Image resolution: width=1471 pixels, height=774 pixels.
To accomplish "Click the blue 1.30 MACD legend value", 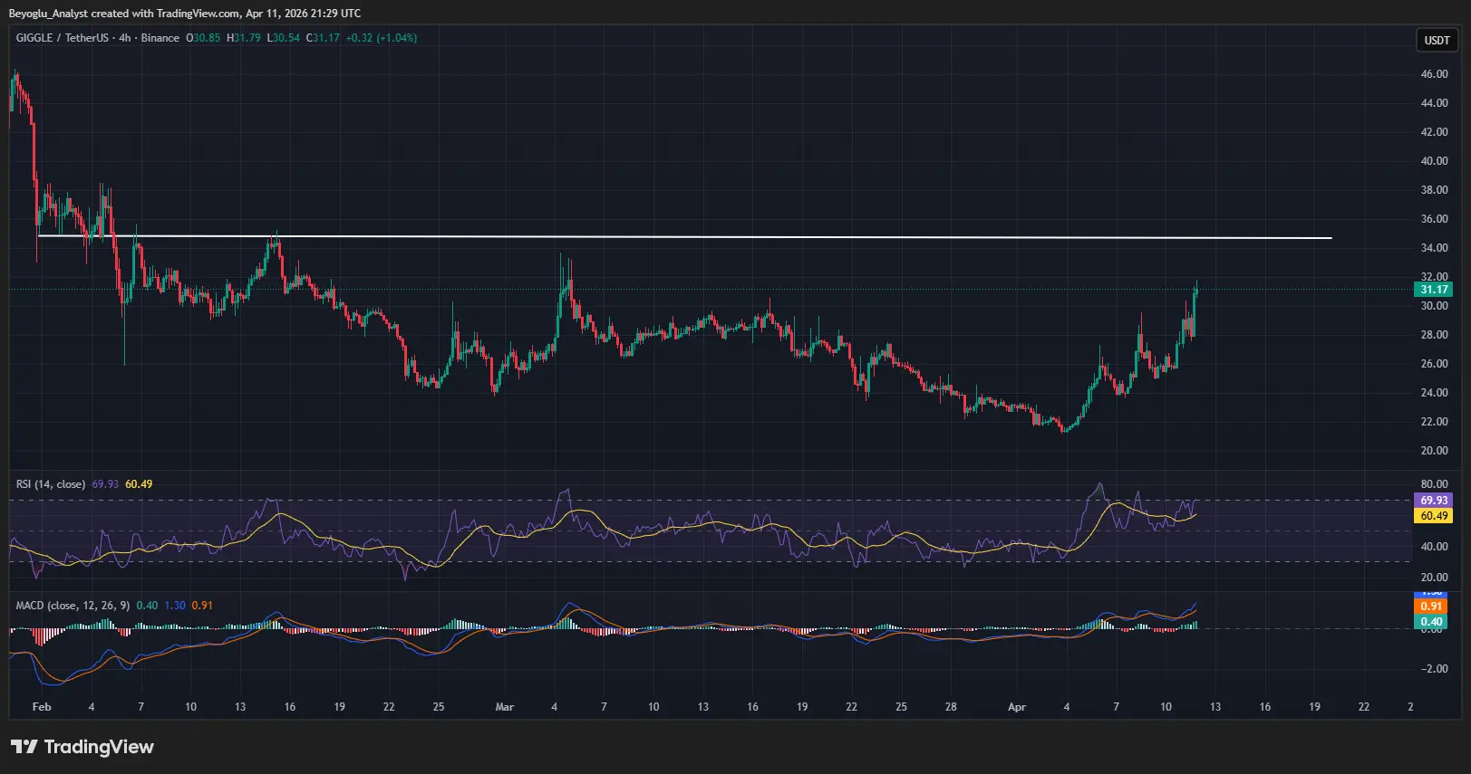I will 175,606.
